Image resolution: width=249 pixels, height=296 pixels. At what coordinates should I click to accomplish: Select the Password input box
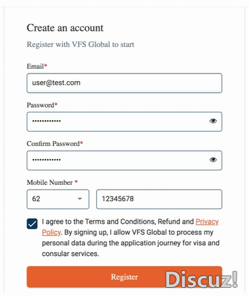(x=124, y=121)
